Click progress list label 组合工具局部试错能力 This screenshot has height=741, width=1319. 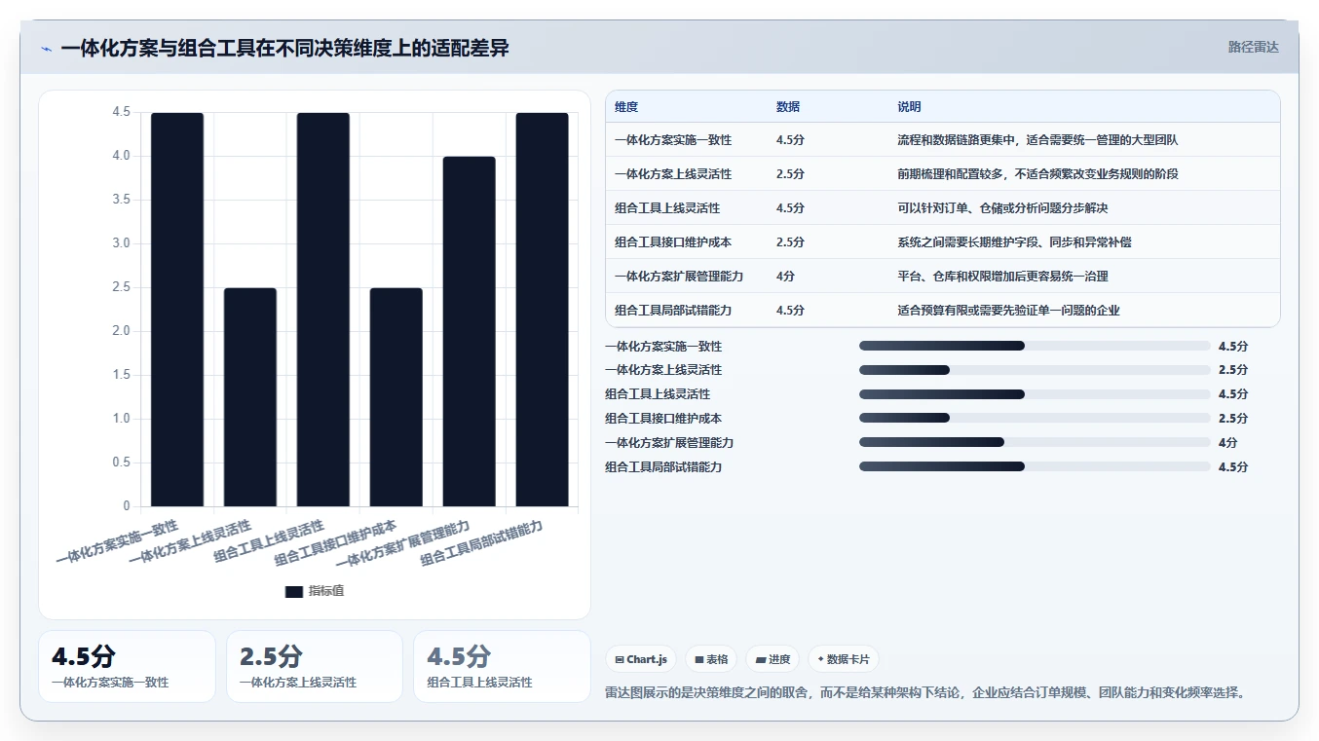click(663, 467)
